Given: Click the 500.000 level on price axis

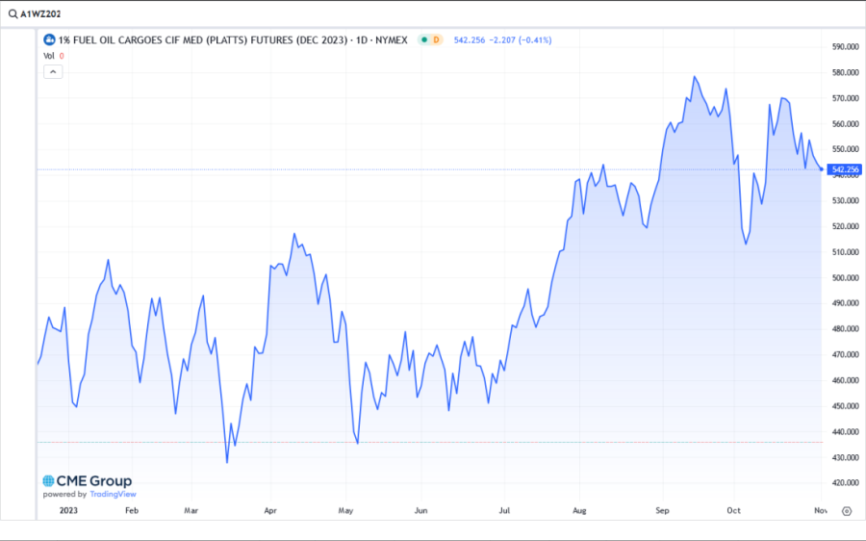Looking at the screenshot, I should click(x=843, y=277).
